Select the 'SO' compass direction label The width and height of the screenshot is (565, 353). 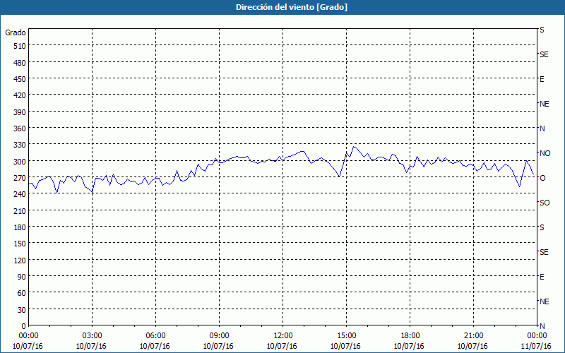tap(545, 203)
